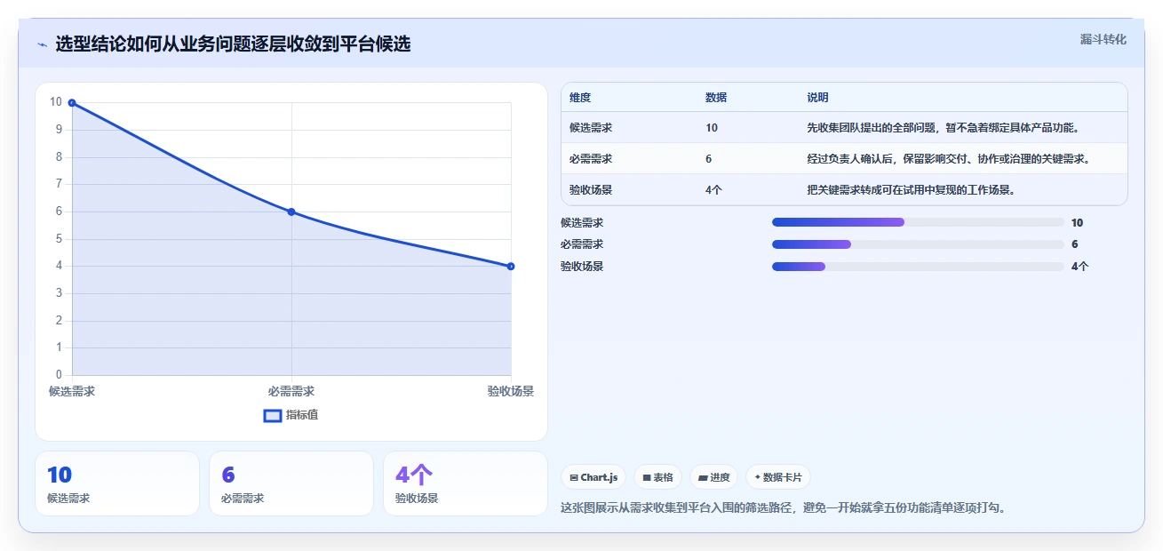Select the 验收场景 table row cell

[591, 189]
